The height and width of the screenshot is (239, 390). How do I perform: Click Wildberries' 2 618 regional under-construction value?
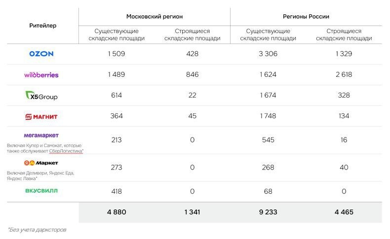coord(344,74)
